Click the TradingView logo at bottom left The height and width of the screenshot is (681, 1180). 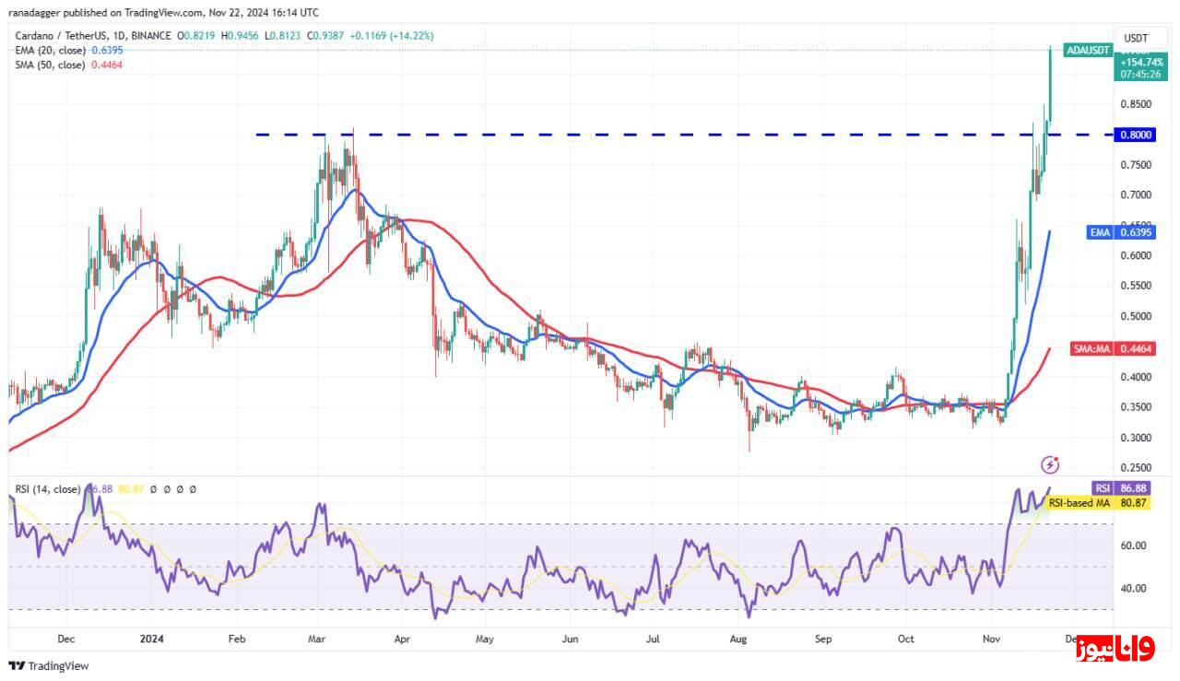click(50, 665)
